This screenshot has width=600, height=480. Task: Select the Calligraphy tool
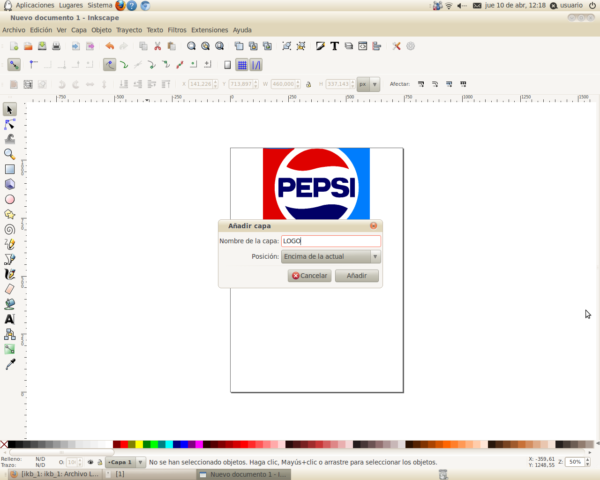[x=9, y=274]
